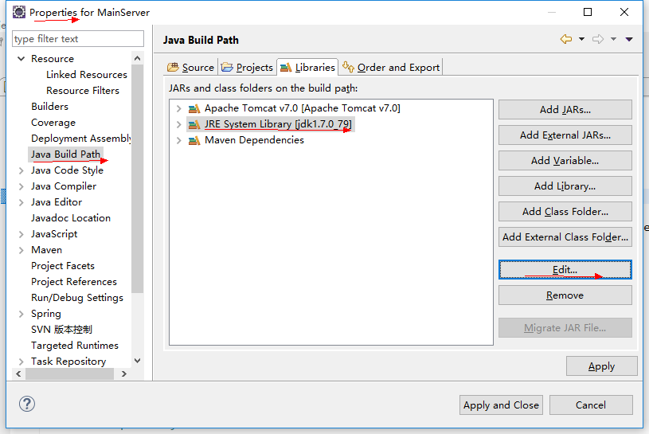This screenshot has height=434, width=649.
Task: Click the JRE System Library icon
Action: pyautogui.click(x=194, y=124)
